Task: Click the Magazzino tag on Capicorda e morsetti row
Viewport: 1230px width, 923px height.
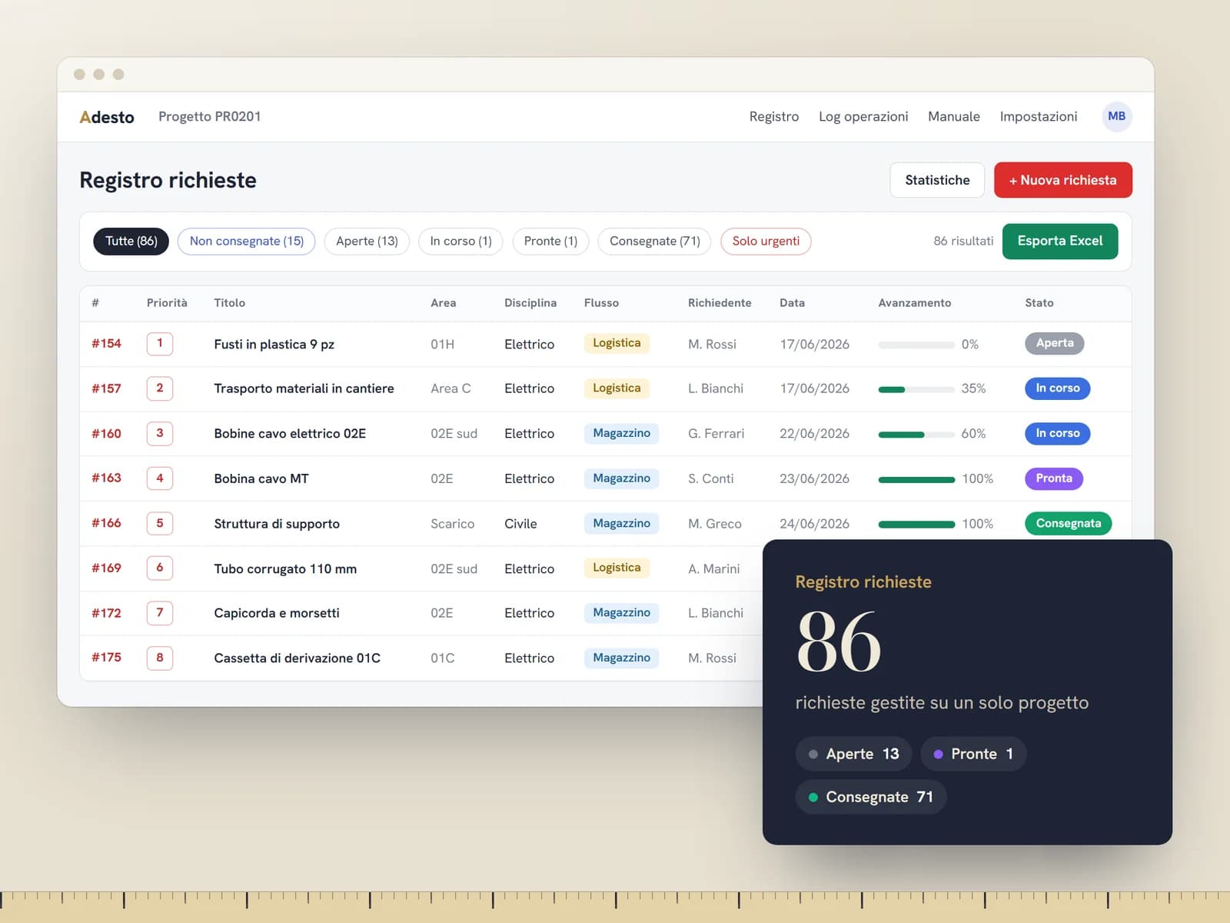Action: pos(621,612)
